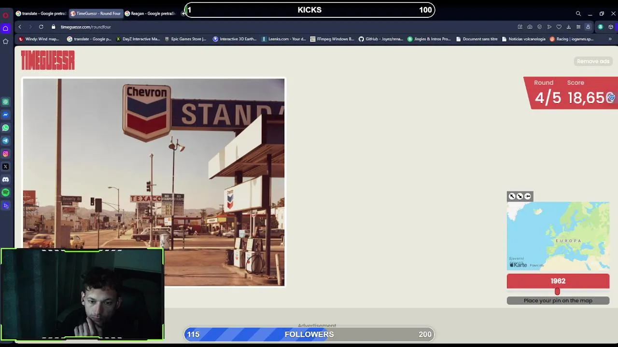Open Spotify in the Opera sidebar
Image resolution: width=618 pixels, height=347 pixels.
pyautogui.click(x=6, y=193)
